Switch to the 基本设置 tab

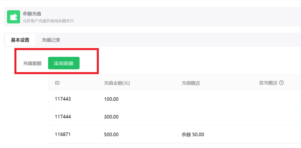(x=20, y=40)
